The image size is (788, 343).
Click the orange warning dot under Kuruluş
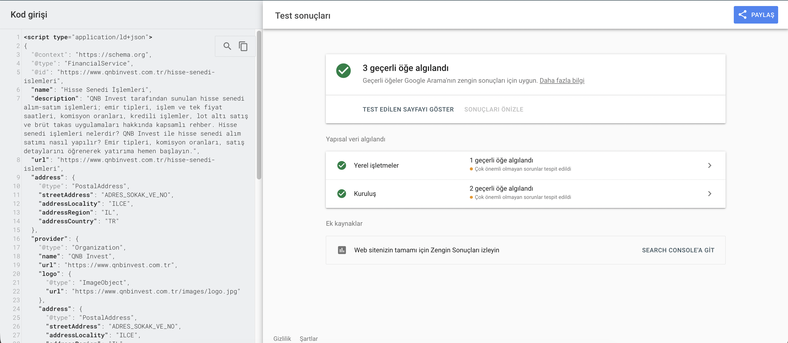coord(471,197)
